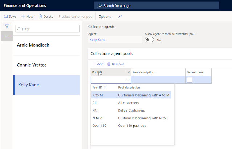Click the Save disk icon
Viewport: 232px width, 149px height.
[6, 16]
